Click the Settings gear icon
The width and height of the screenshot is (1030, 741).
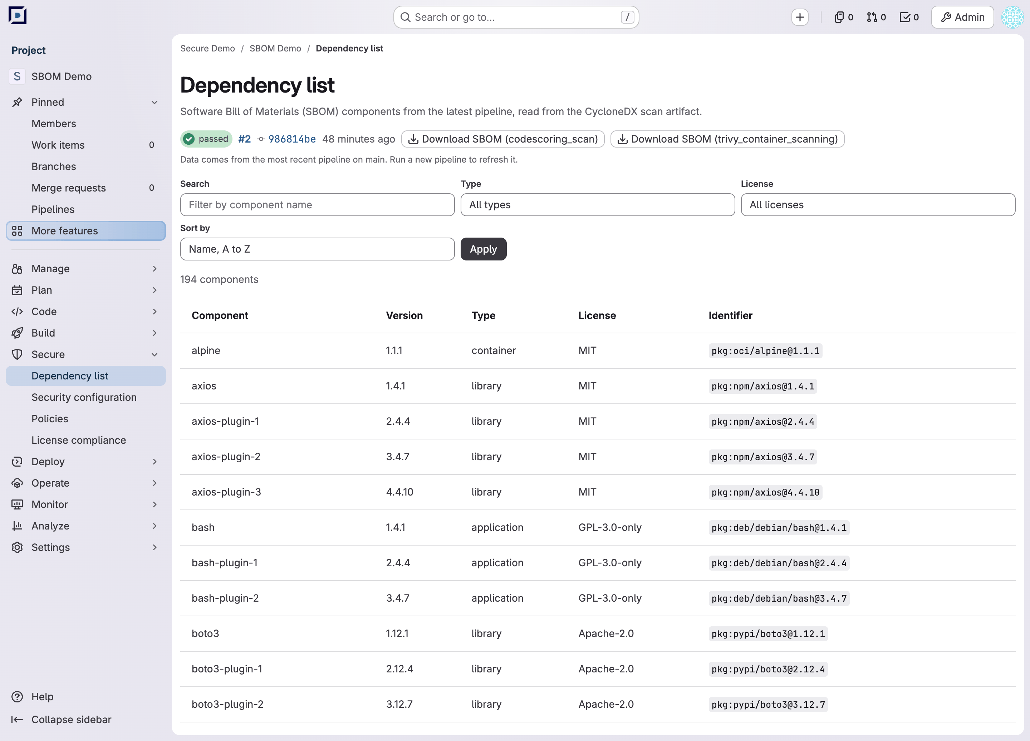click(x=17, y=547)
